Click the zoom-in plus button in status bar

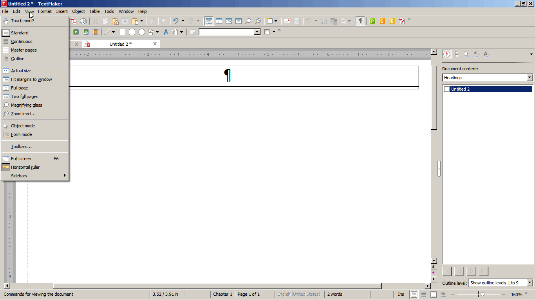coord(504,295)
